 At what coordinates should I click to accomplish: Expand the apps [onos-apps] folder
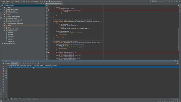(x=5, y=9)
